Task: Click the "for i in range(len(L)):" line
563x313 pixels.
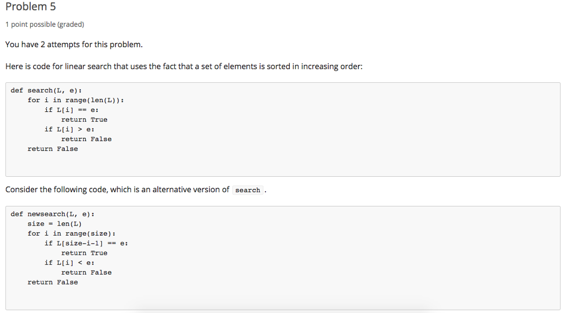Action: pos(75,100)
